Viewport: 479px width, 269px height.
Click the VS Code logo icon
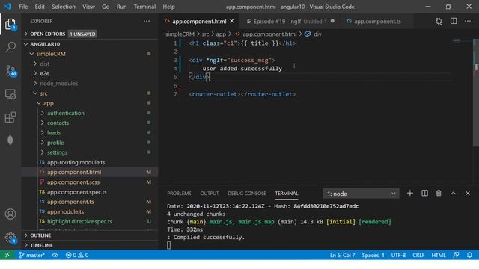(x=7, y=7)
